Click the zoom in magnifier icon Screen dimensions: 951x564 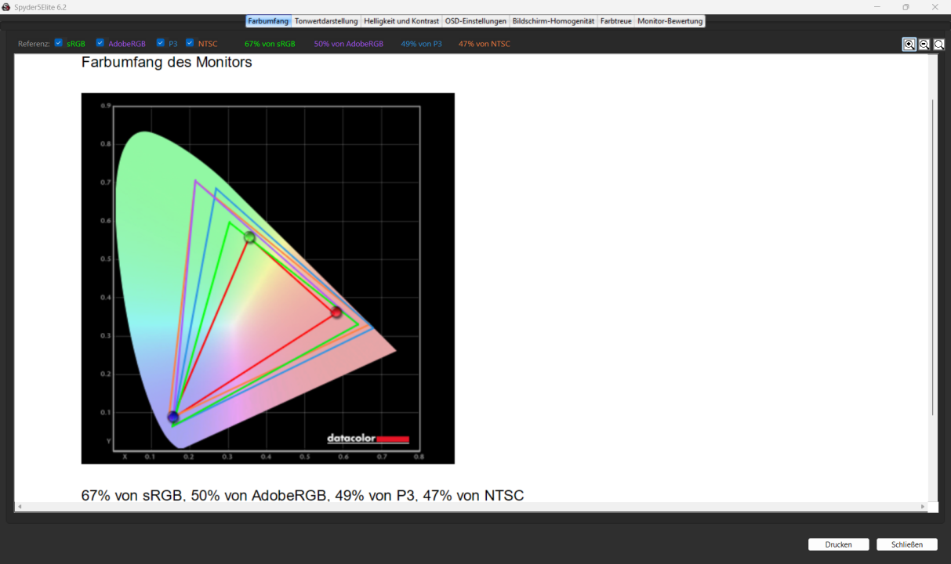(x=909, y=45)
